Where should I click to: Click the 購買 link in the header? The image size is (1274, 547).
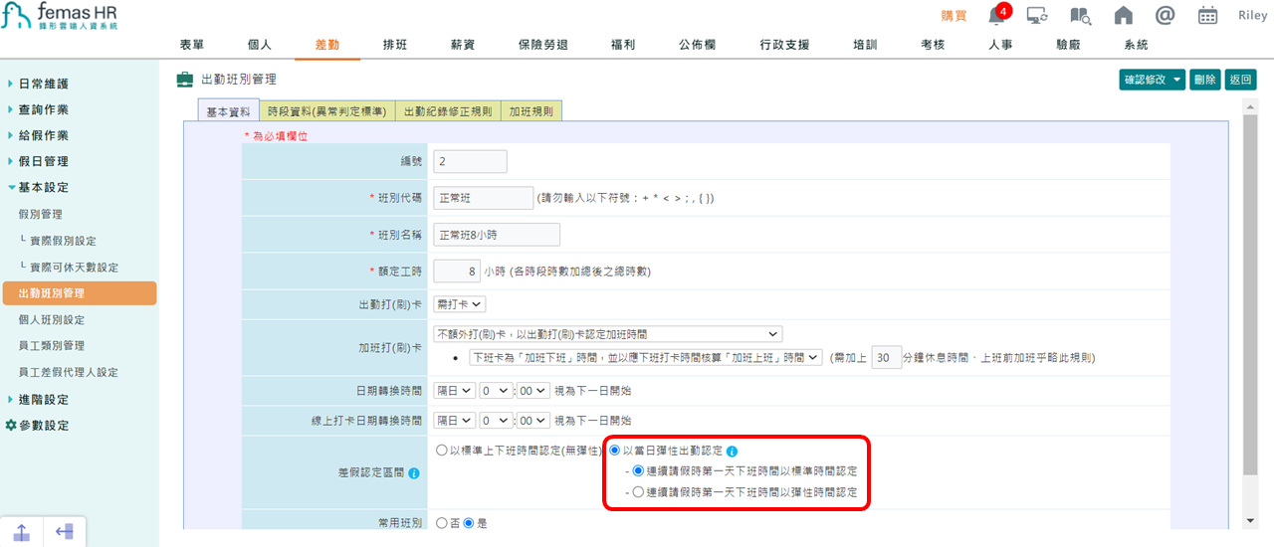coord(954,16)
